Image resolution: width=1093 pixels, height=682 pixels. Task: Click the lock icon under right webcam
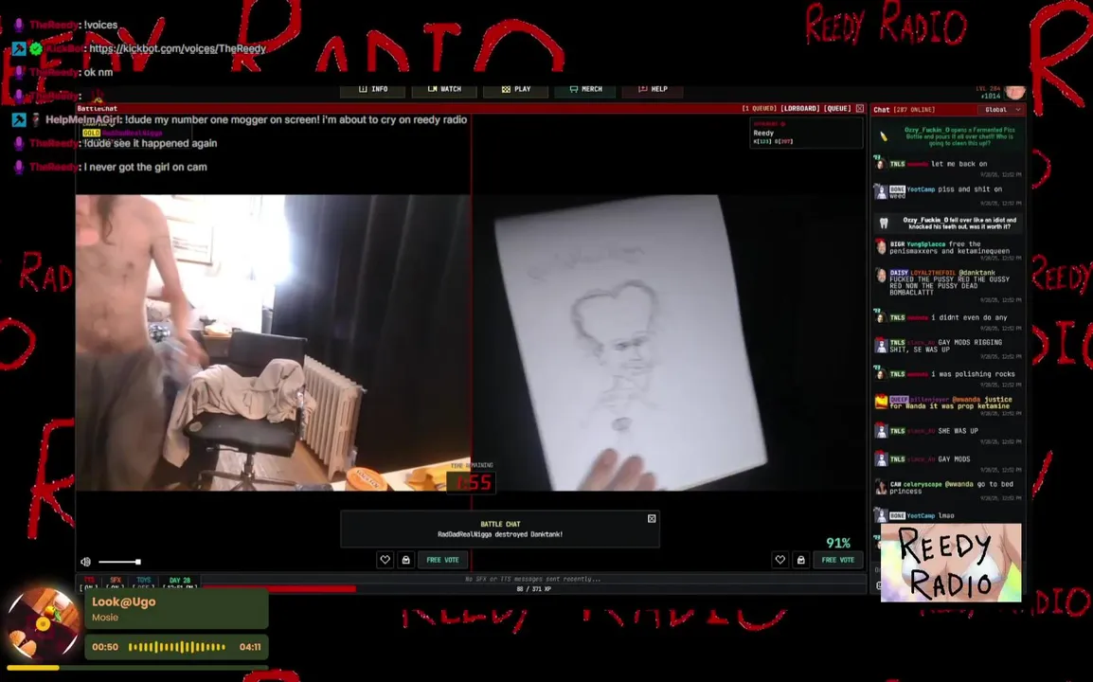pos(801,560)
